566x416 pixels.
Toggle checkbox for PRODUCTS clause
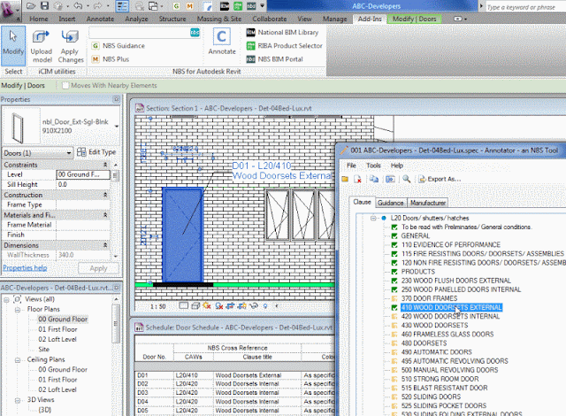click(394, 272)
